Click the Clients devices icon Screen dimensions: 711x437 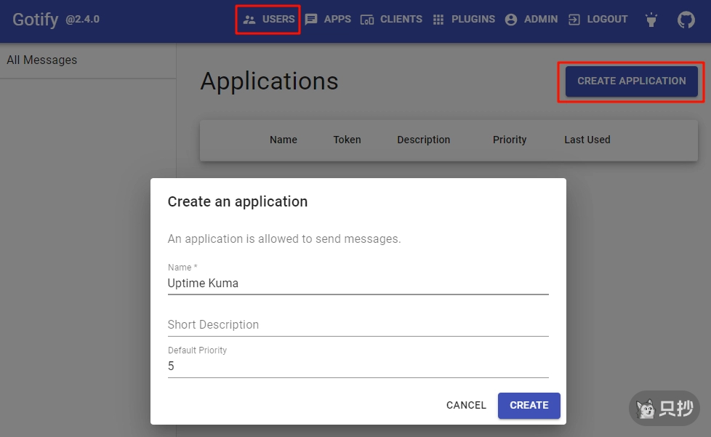(x=367, y=20)
